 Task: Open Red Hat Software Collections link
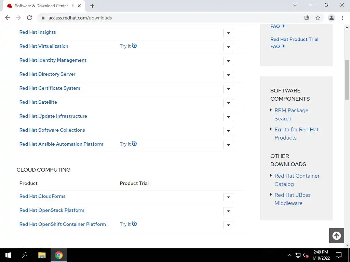click(52, 130)
